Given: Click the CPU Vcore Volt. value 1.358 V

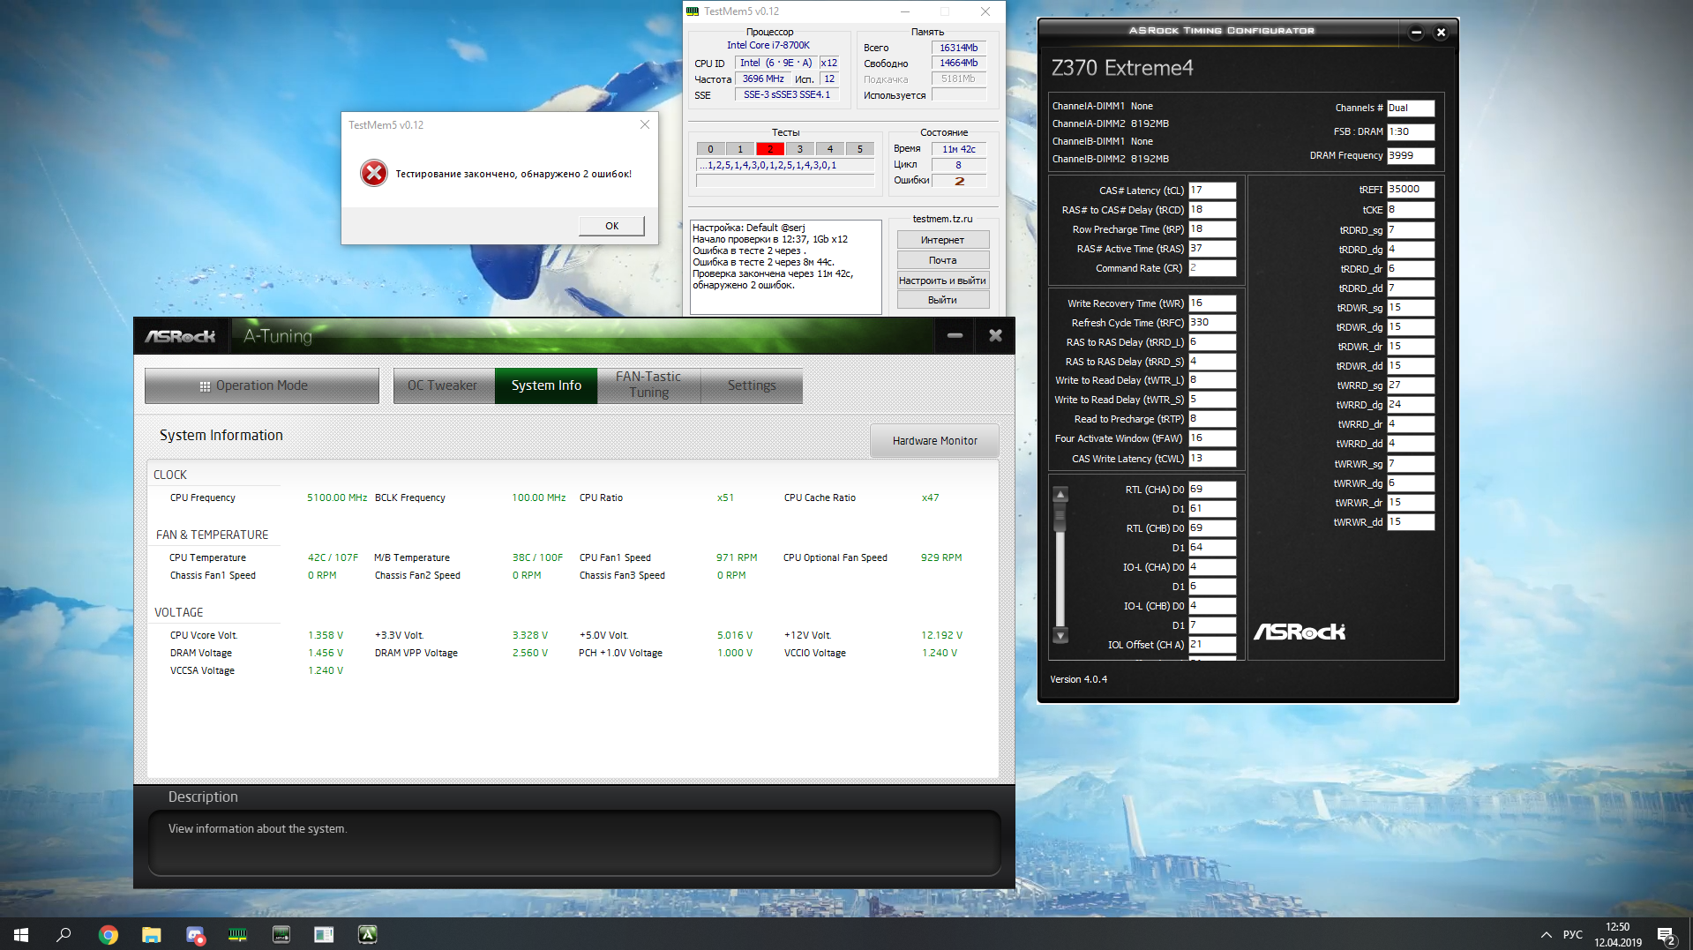Looking at the screenshot, I should (x=326, y=635).
